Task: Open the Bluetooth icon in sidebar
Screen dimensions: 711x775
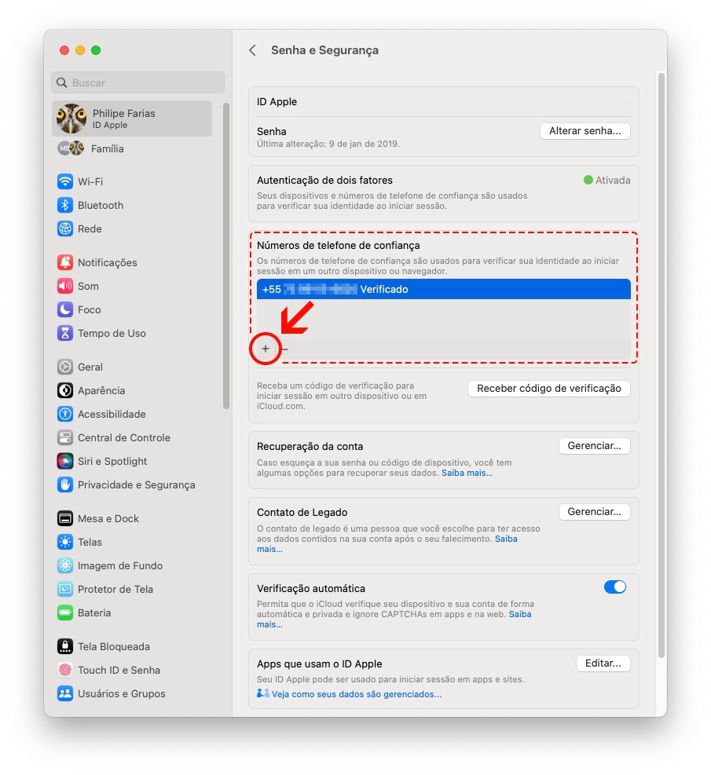Action: [64, 205]
